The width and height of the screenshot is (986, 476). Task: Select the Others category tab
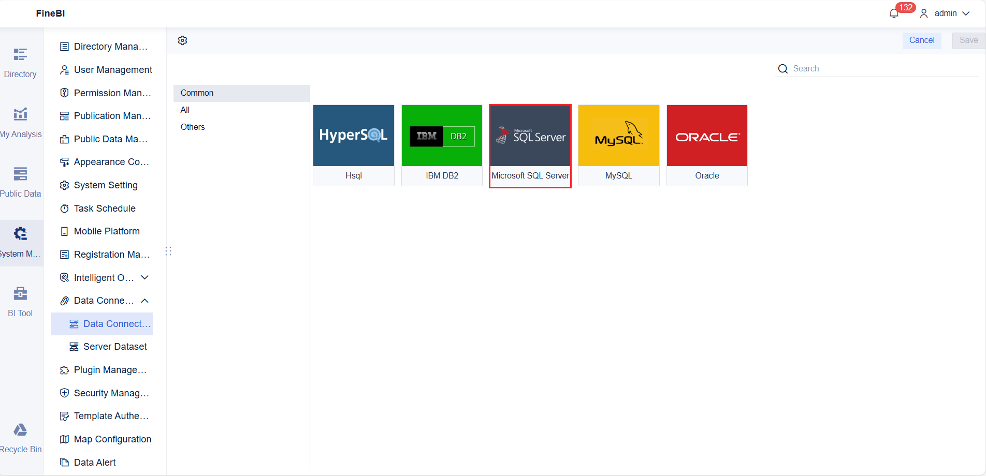click(x=241, y=127)
